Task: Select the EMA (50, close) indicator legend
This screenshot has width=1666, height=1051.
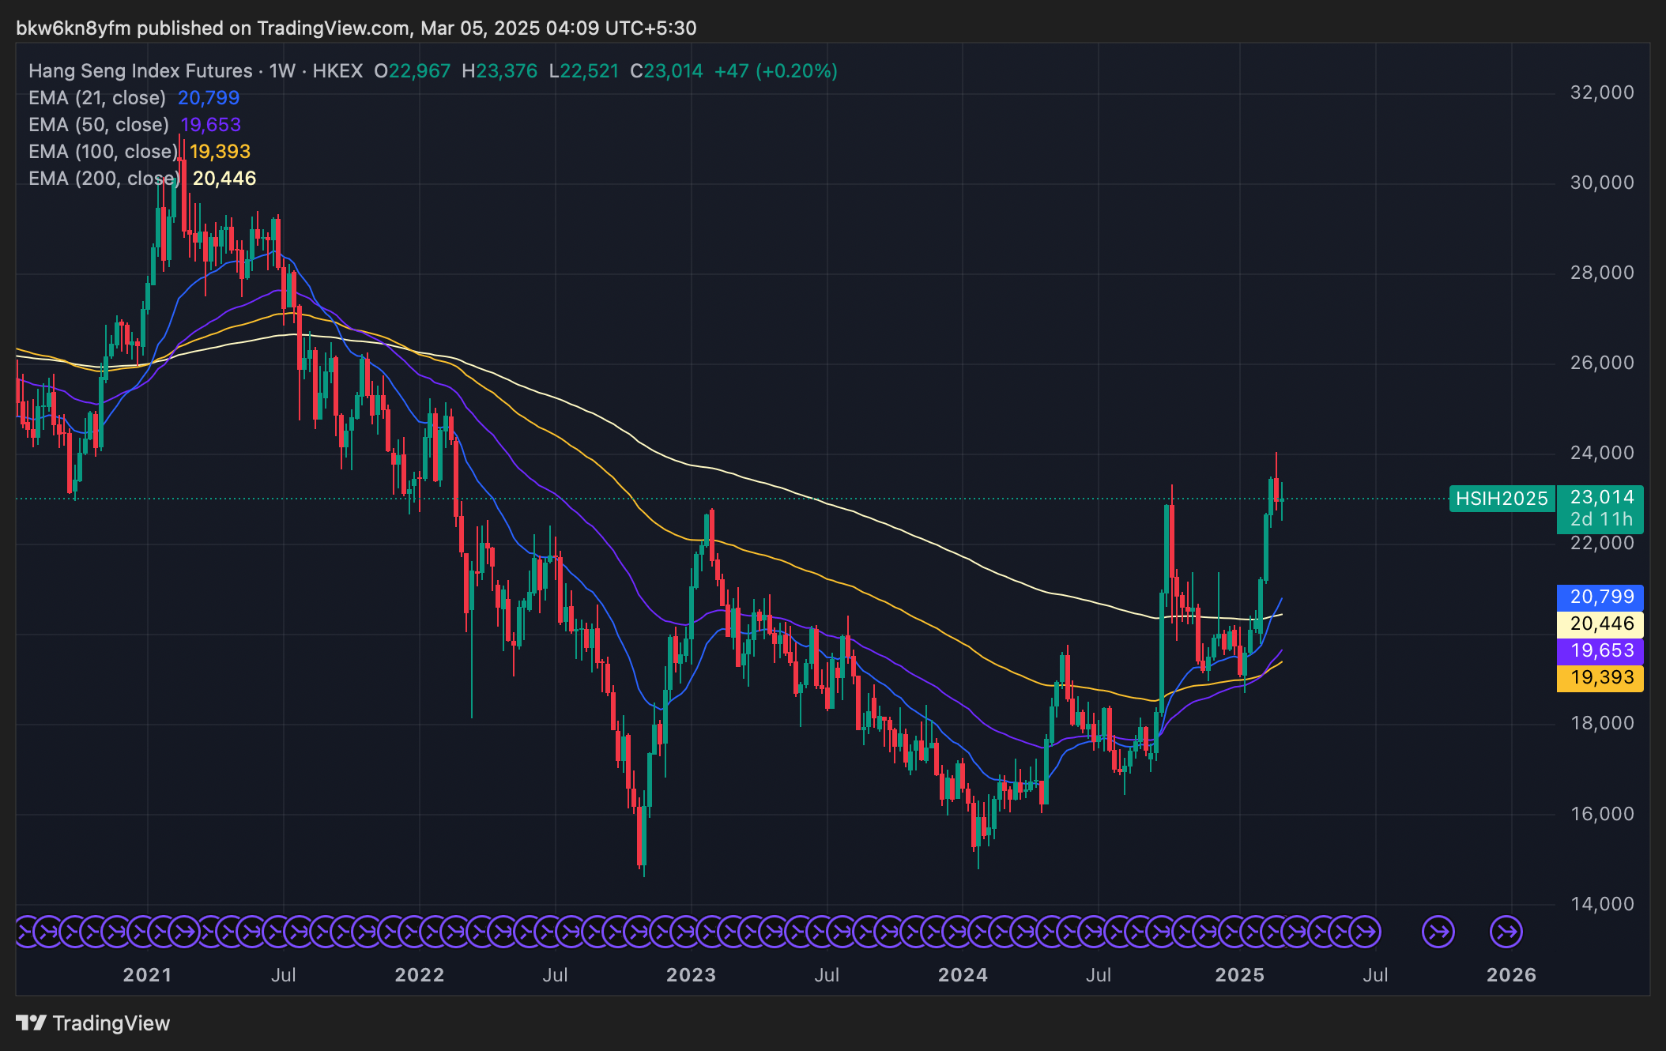Action: [99, 125]
